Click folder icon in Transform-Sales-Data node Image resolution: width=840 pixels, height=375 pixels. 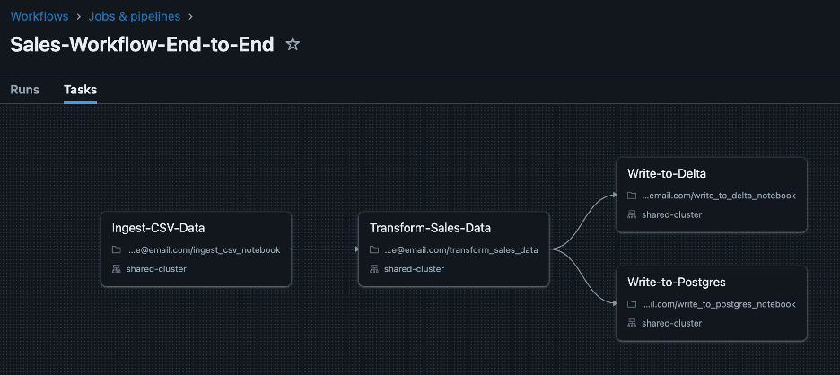[374, 250]
